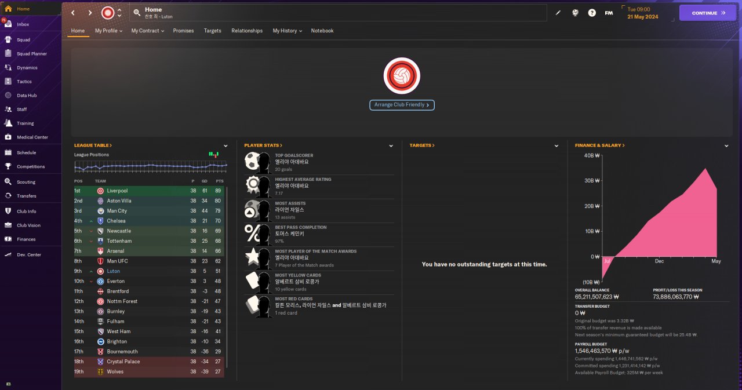This screenshot has height=390, width=742.
Task: Open the League Table heading link
Action: (x=93, y=145)
